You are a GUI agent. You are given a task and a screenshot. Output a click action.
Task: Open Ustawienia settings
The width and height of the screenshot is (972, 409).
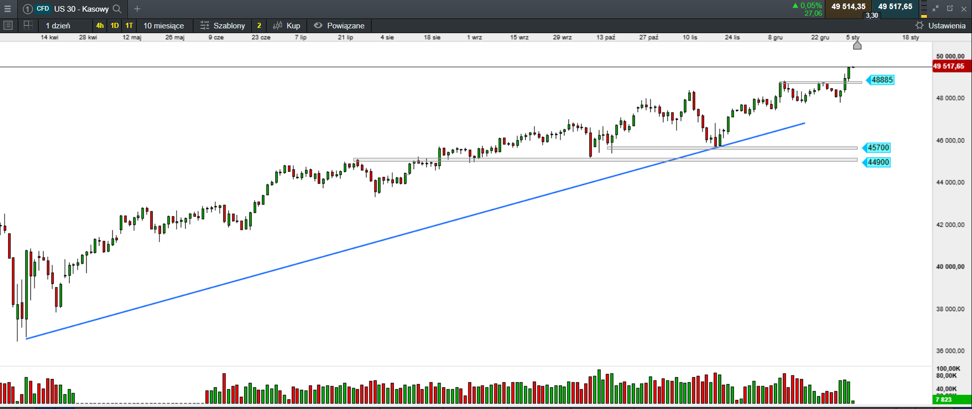click(x=941, y=25)
